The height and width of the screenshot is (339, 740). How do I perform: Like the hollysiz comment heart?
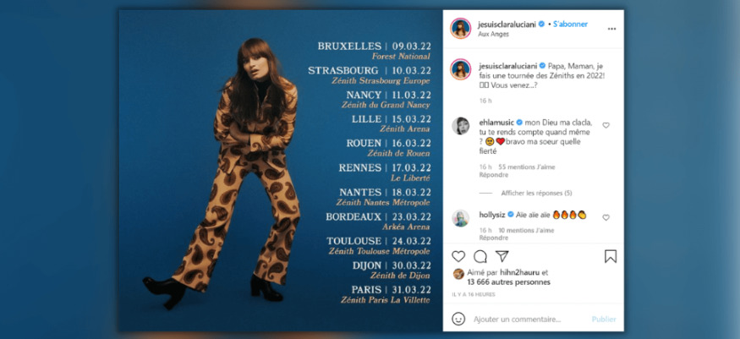(606, 217)
